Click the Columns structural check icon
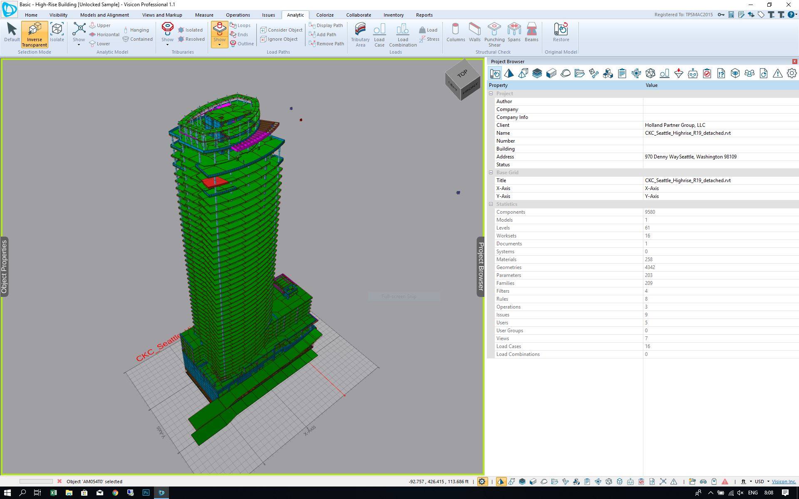This screenshot has height=499, width=799. pos(456,32)
